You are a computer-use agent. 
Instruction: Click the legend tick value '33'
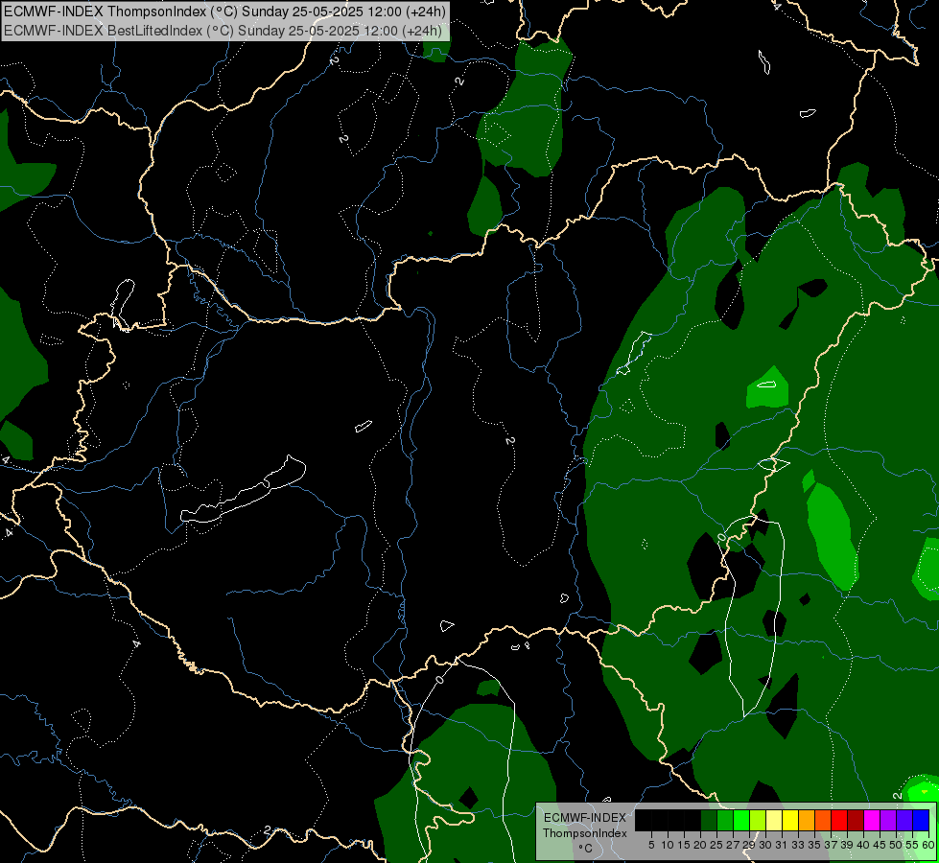[x=798, y=845]
